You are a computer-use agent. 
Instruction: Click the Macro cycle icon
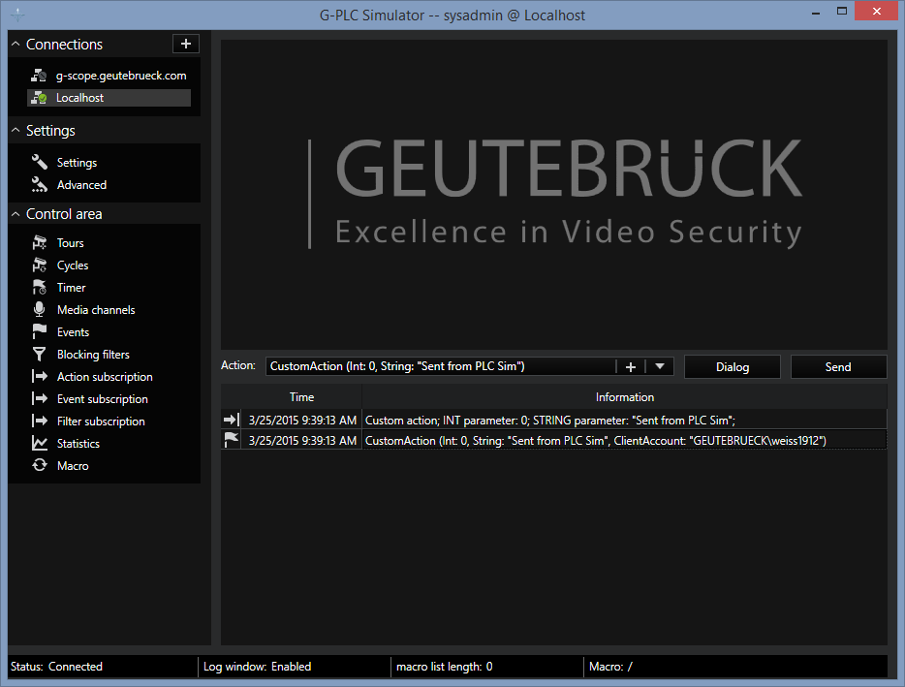[40, 465]
